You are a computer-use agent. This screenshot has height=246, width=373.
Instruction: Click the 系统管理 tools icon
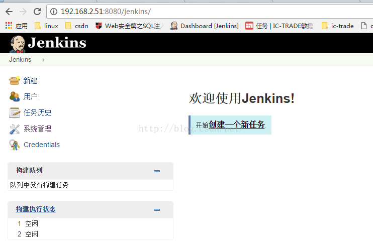click(14, 129)
